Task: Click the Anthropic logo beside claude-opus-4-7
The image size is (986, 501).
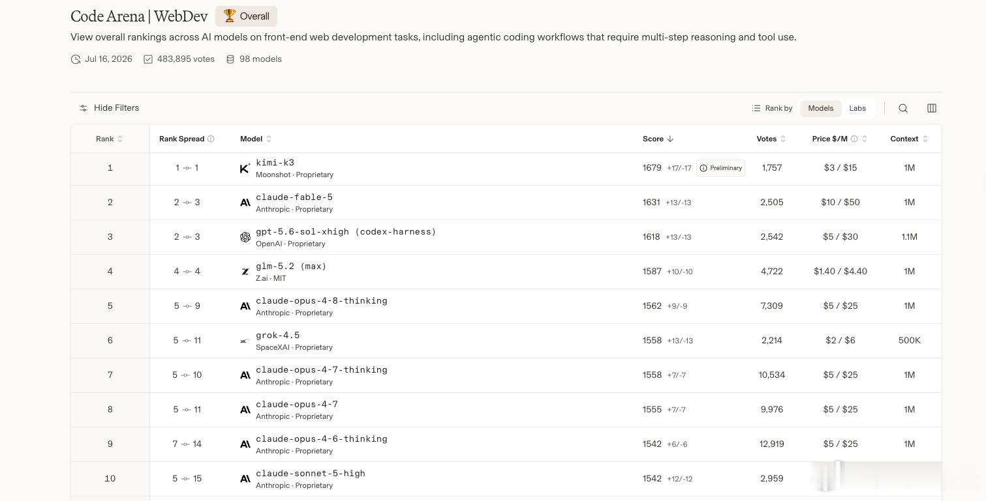Action: click(x=245, y=410)
